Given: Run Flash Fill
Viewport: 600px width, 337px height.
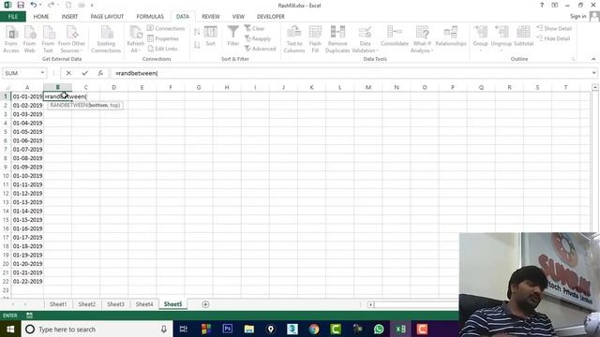Looking at the screenshot, I should tap(315, 39).
